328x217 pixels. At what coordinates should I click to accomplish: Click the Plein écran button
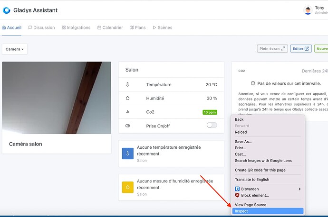[x=272, y=48]
